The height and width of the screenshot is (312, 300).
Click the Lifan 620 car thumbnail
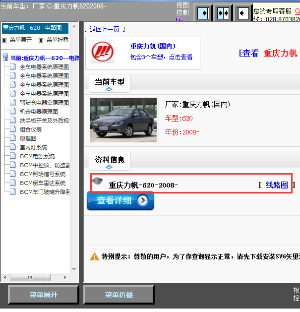pyautogui.click(x=123, y=120)
